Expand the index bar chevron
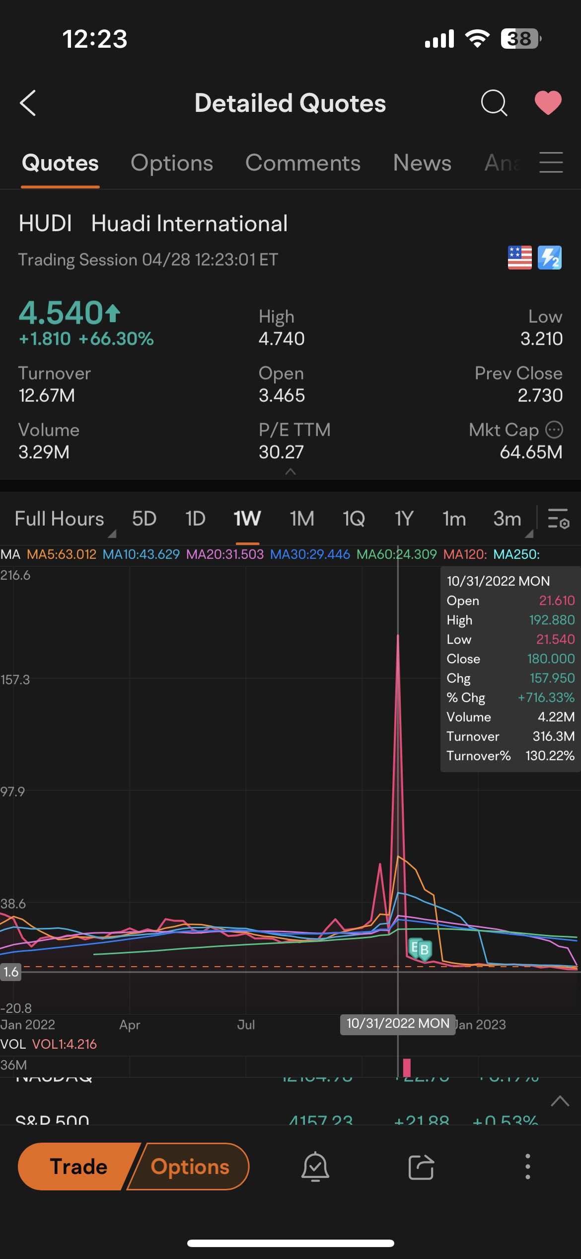Screen dimensions: 581x1259 coord(560,1101)
